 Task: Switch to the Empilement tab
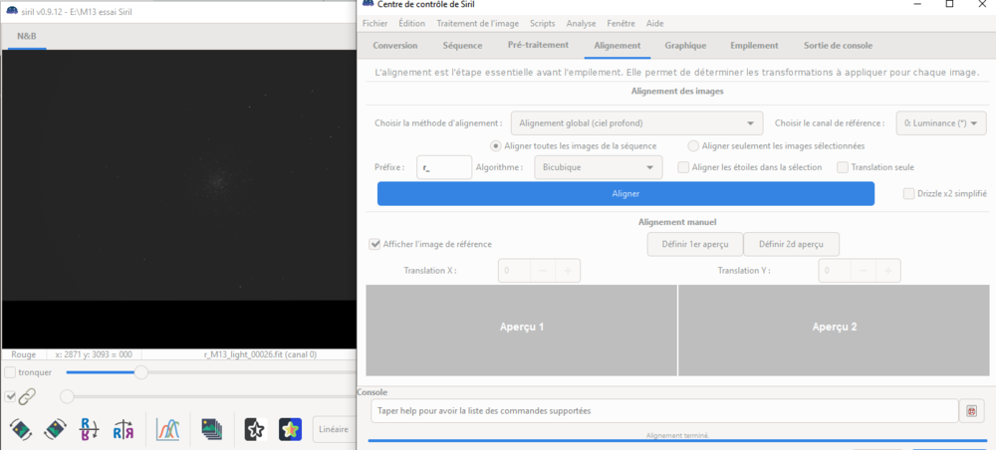(x=754, y=46)
